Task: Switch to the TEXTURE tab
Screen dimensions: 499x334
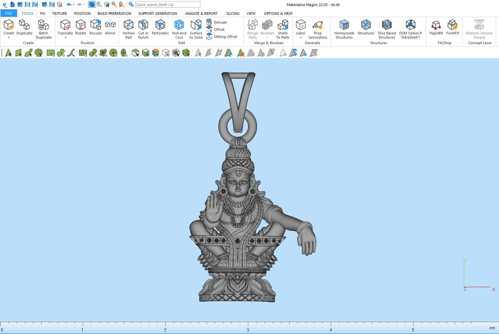Action: (x=59, y=14)
